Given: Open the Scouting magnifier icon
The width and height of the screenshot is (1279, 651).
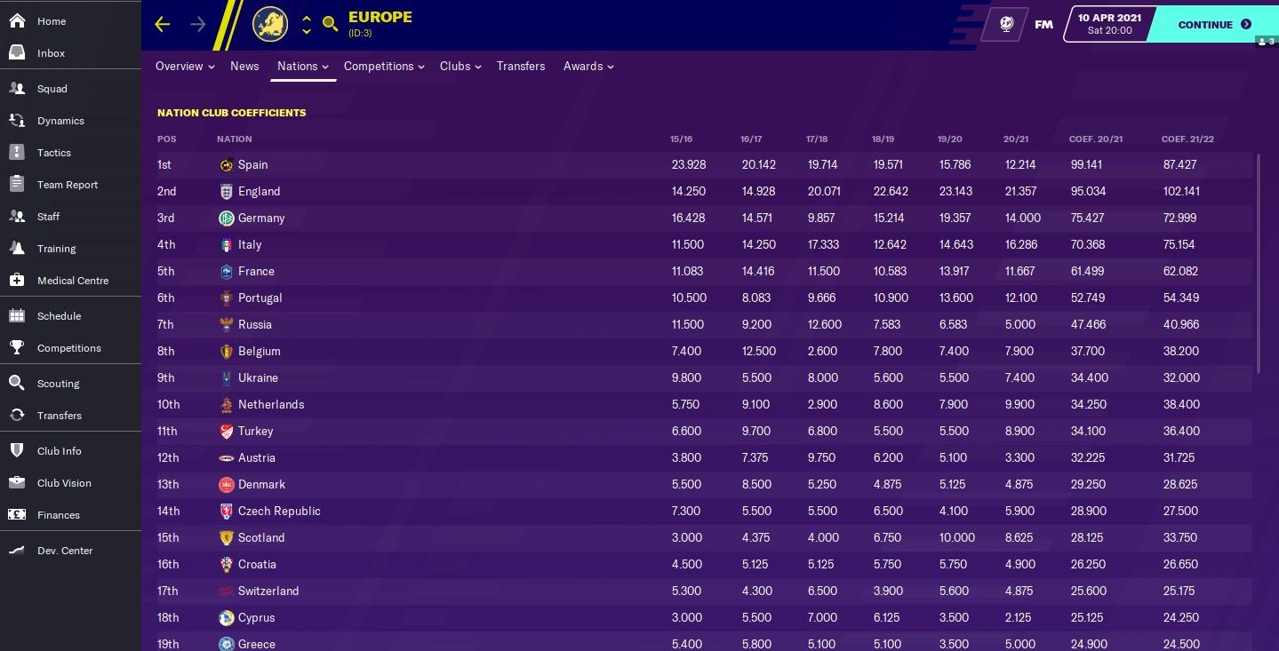Looking at the screenshot, I should 17,383.
